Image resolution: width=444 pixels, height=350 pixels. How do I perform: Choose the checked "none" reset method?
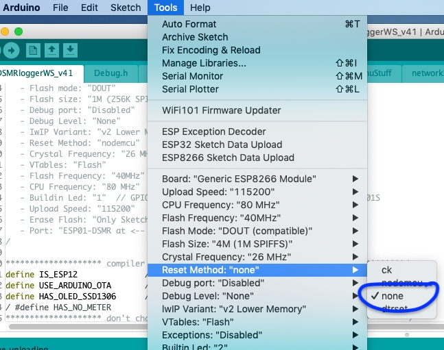tap(393, 296)
